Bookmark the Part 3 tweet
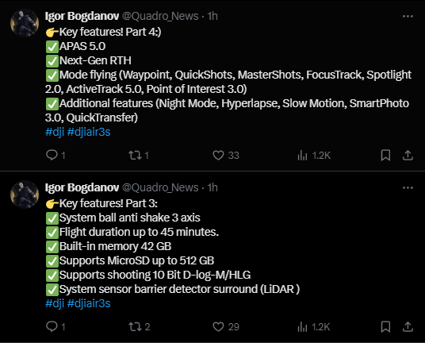 pyautogui.click(x=385, y=326)
